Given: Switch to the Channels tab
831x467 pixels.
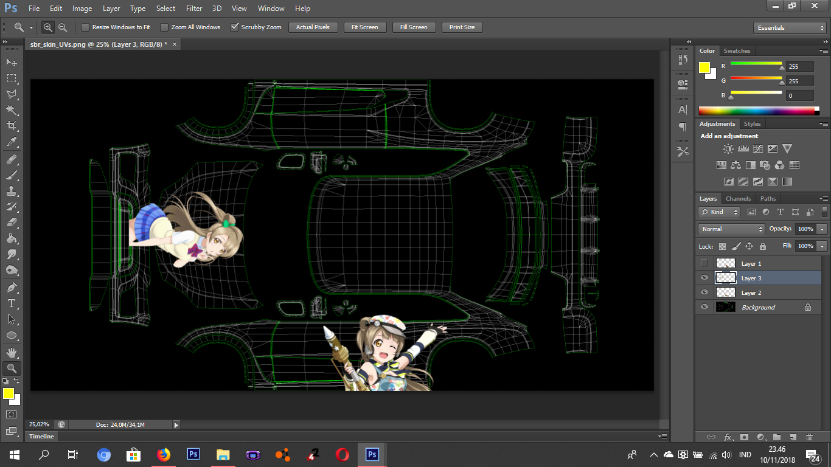Looking at the screenshot, I should (738, 199).
